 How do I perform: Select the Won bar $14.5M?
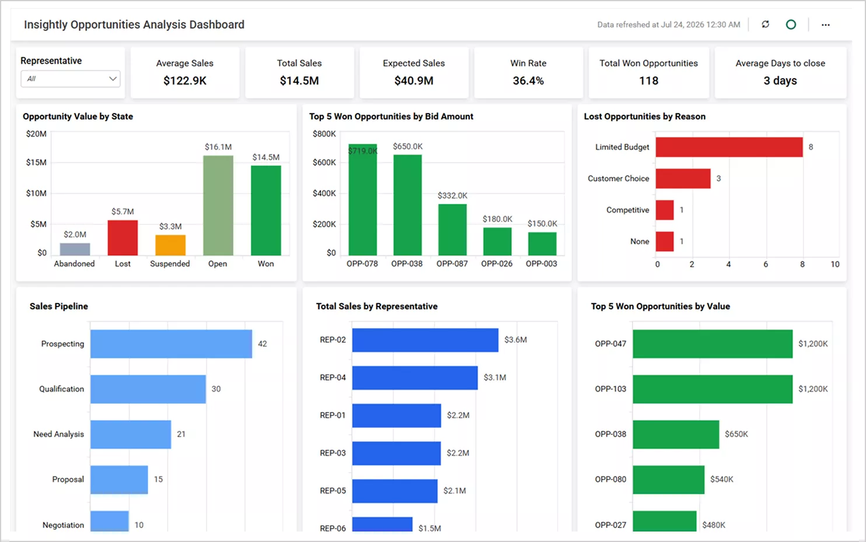[x=266, y=210]
